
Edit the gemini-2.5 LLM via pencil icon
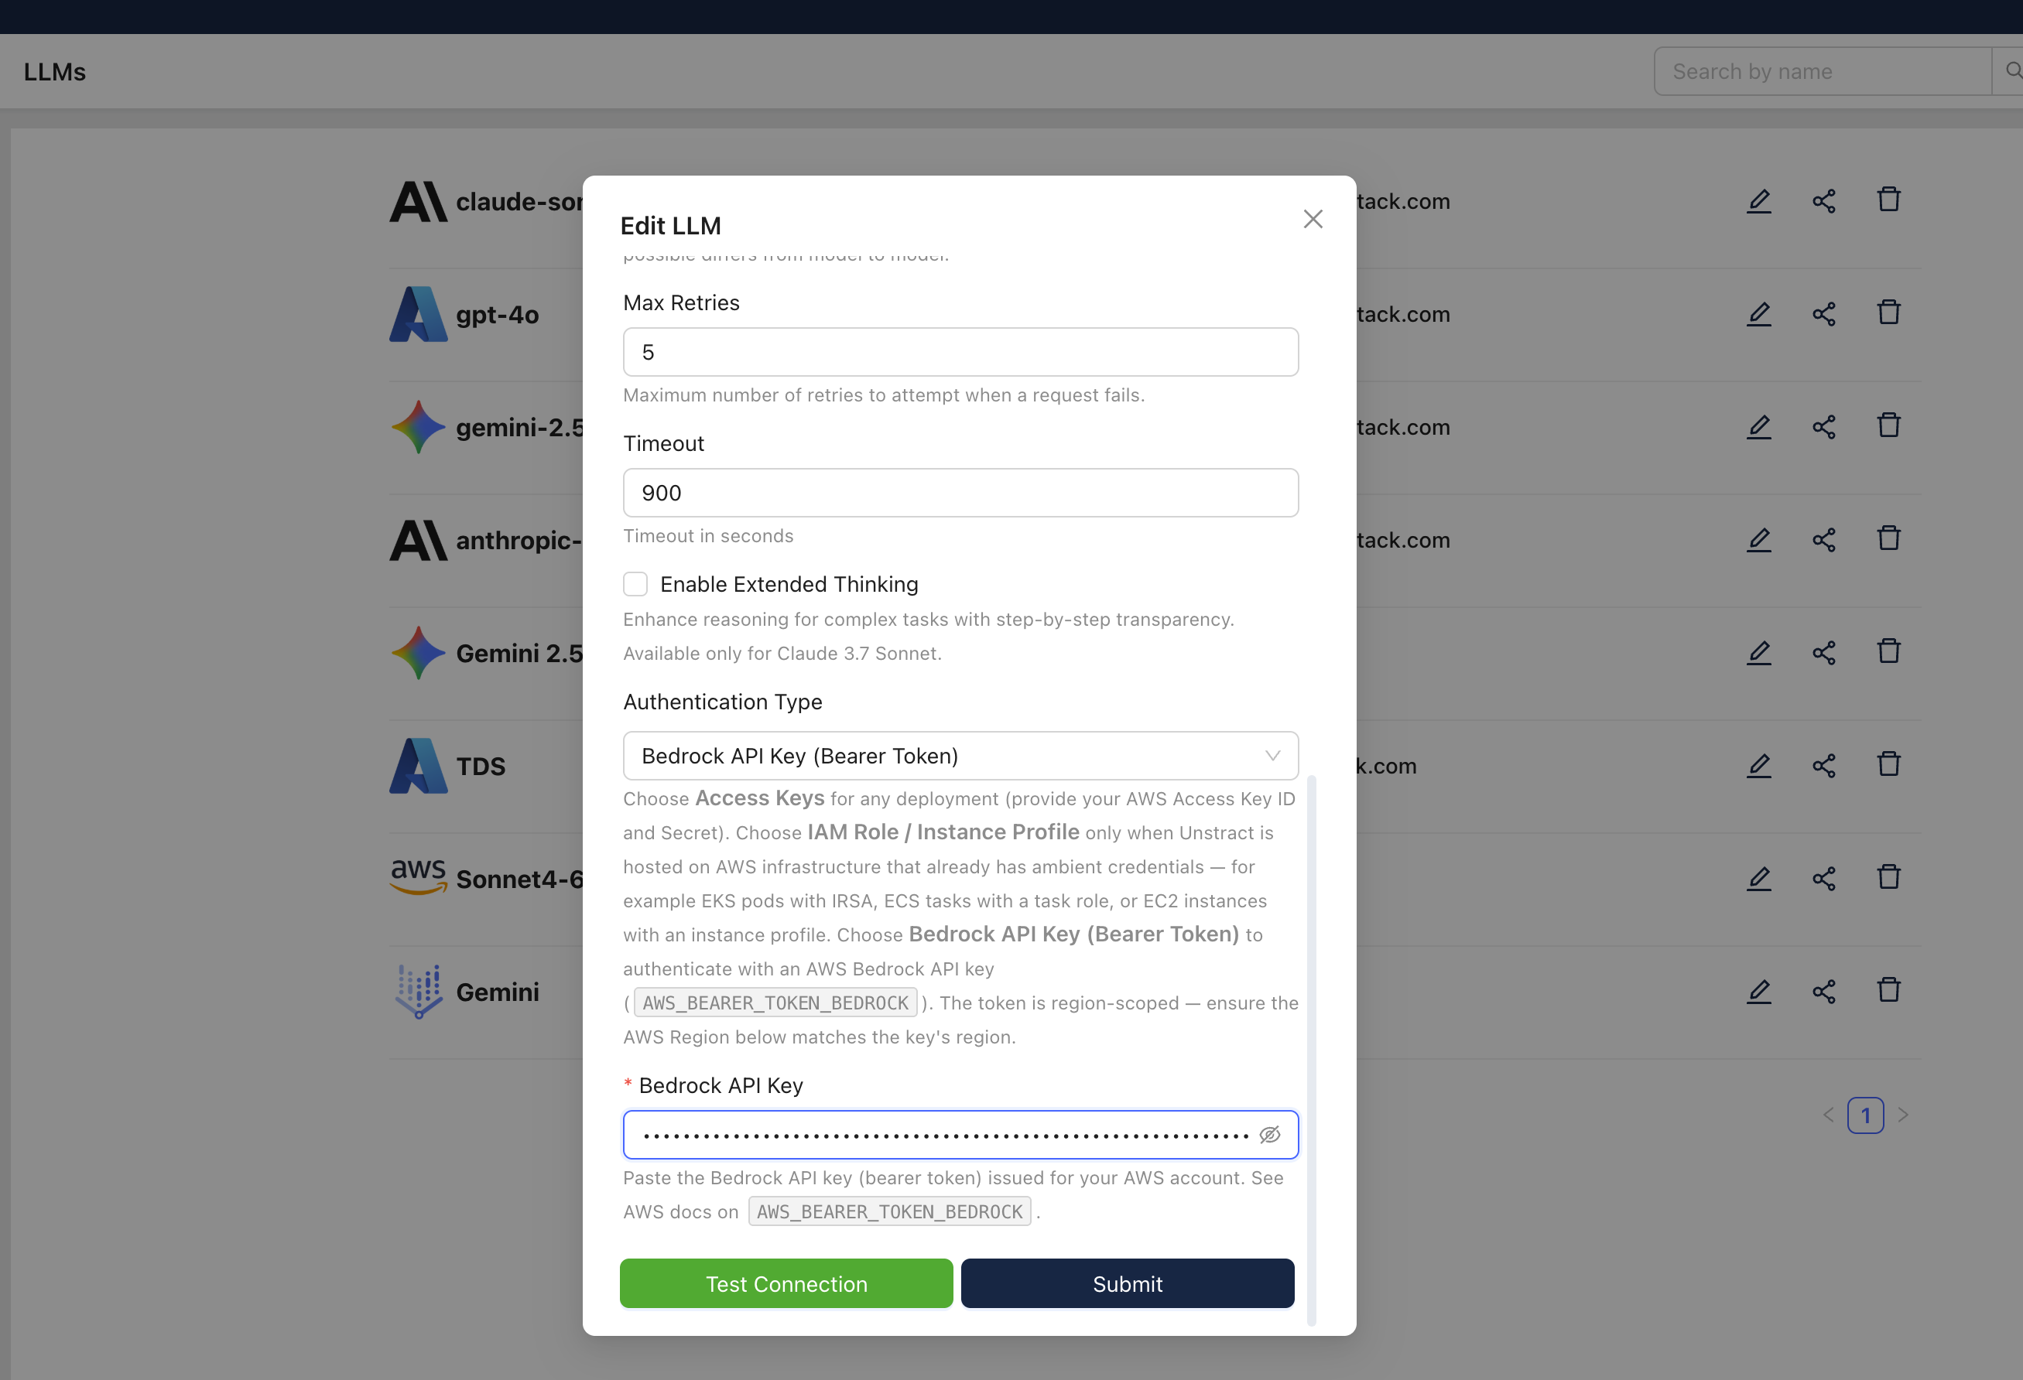tap(1758, 427)
